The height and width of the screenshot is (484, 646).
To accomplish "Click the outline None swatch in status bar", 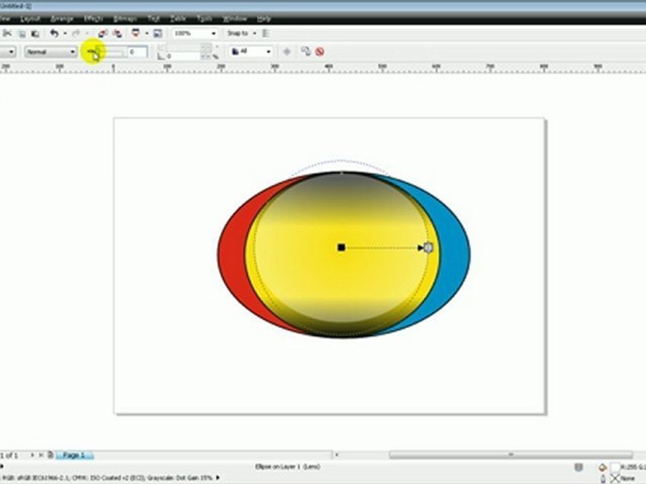I will [x=615, y=478].
